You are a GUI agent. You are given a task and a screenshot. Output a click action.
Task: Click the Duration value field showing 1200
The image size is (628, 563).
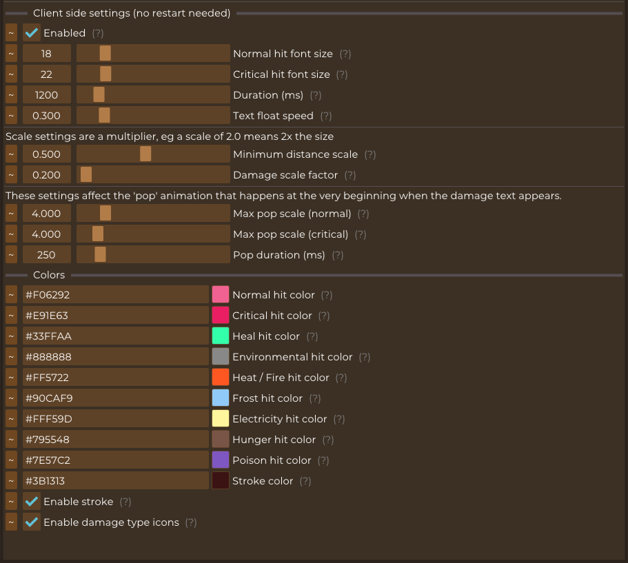pos(47,95)
